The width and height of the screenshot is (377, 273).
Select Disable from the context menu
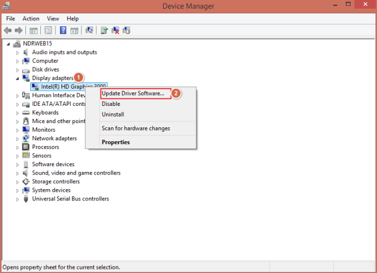[111, 104]
